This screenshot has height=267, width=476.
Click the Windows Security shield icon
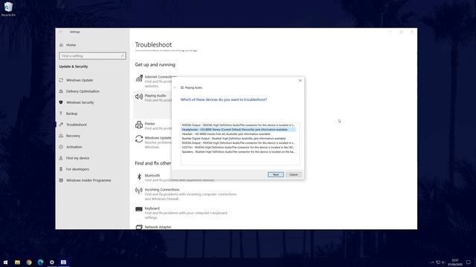pos(61,102)
